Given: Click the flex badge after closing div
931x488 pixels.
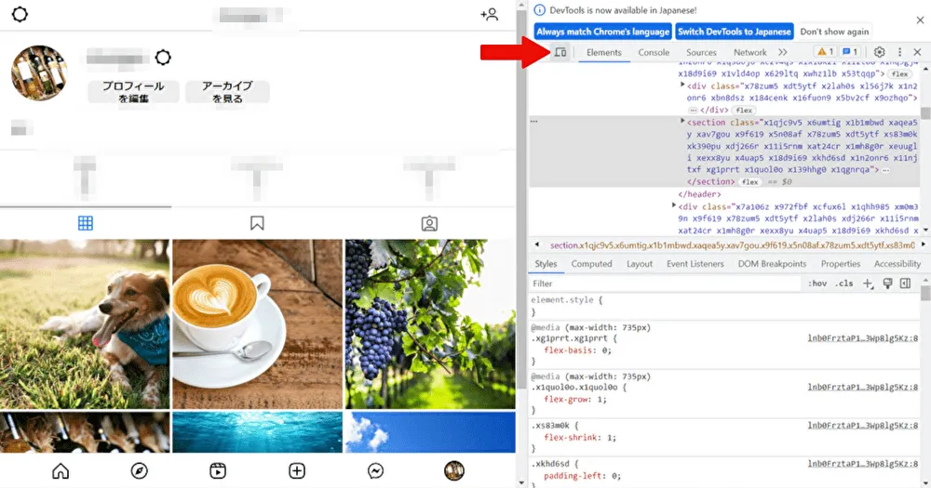Looking at the screenshot, I should point(743,111).
